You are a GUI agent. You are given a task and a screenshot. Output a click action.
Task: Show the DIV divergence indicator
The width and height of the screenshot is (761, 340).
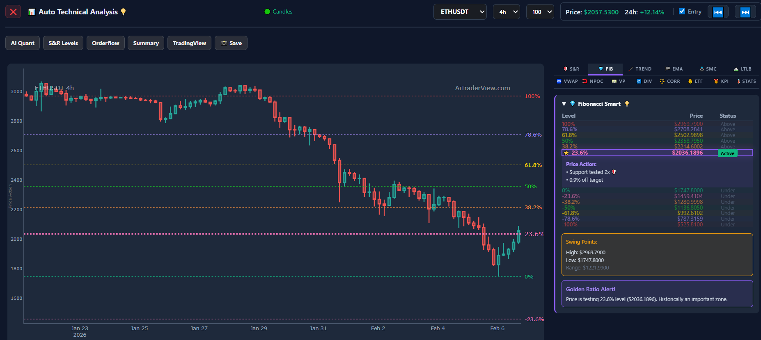[x=644, y=81]
